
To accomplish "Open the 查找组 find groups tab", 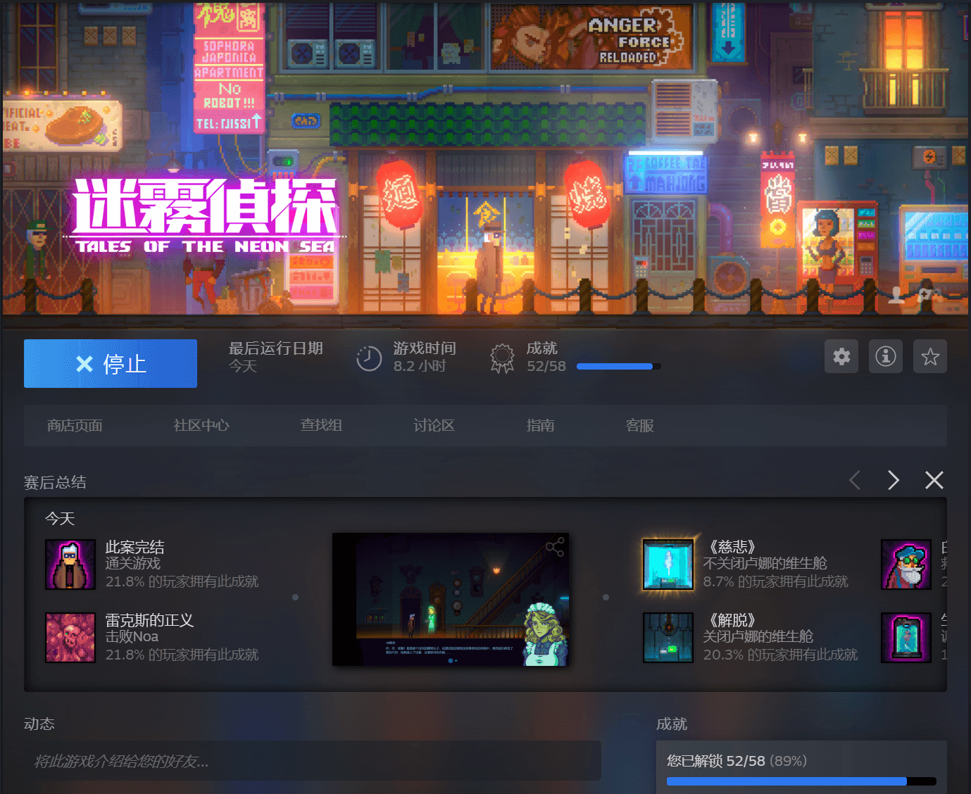I will click(x=321, y=425).
